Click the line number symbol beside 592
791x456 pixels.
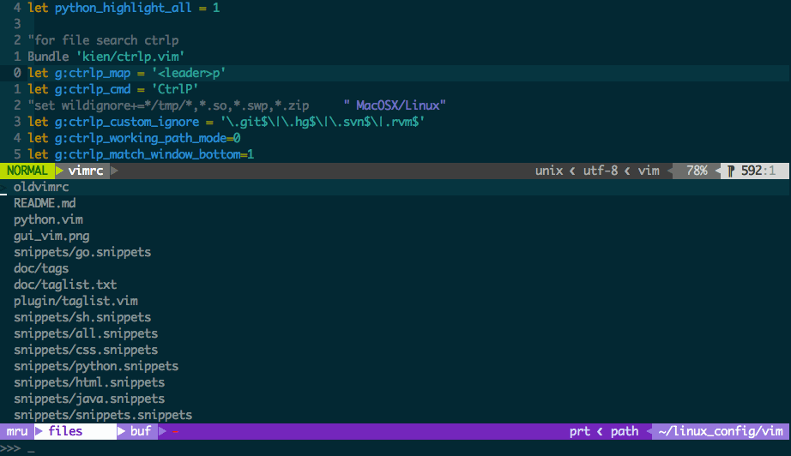pos(732,171)
